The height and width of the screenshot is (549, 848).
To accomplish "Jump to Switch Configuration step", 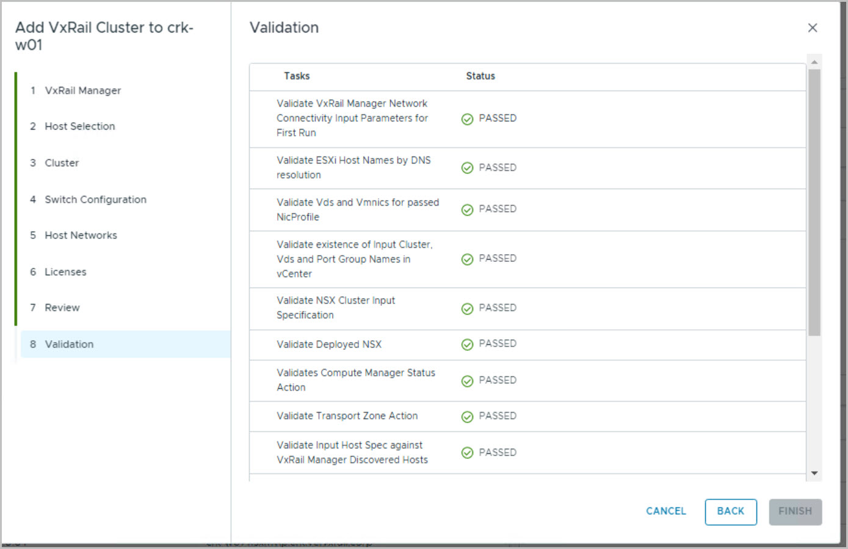I will (95, 200).
